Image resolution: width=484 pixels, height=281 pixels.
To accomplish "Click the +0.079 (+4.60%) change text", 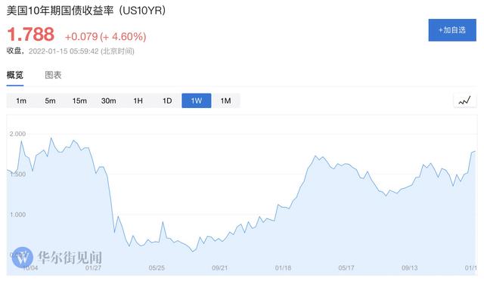I will [105, 37].
